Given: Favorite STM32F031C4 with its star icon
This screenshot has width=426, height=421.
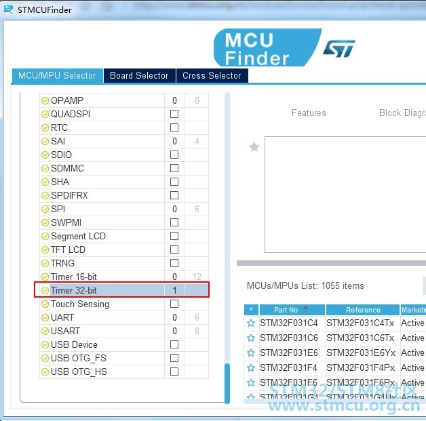Looking at the screenshot, I should [251, 323].
